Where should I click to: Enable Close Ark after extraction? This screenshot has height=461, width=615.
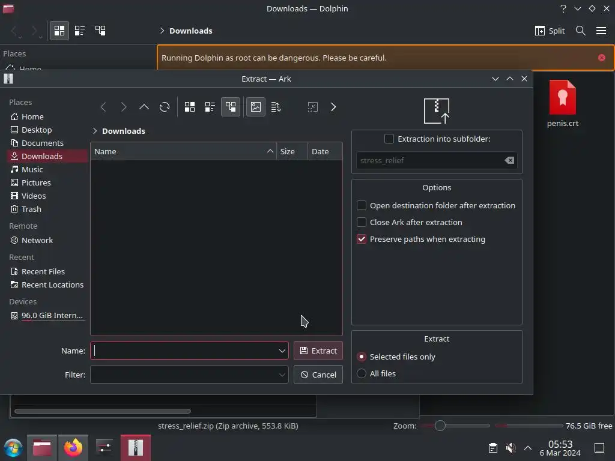[362, 222]
